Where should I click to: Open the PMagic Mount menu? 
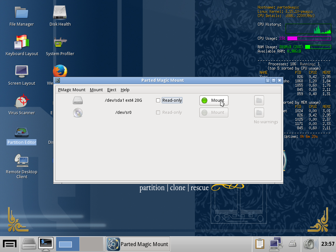pos(72,90)
